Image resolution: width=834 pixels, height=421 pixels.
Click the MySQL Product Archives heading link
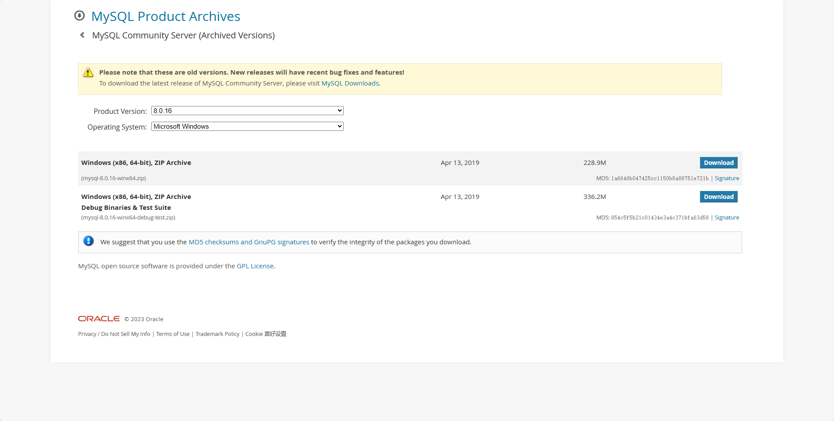point(166,16)
